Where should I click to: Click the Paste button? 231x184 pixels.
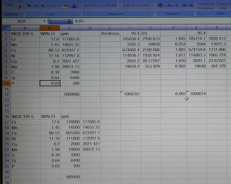(x=9, y=5)
